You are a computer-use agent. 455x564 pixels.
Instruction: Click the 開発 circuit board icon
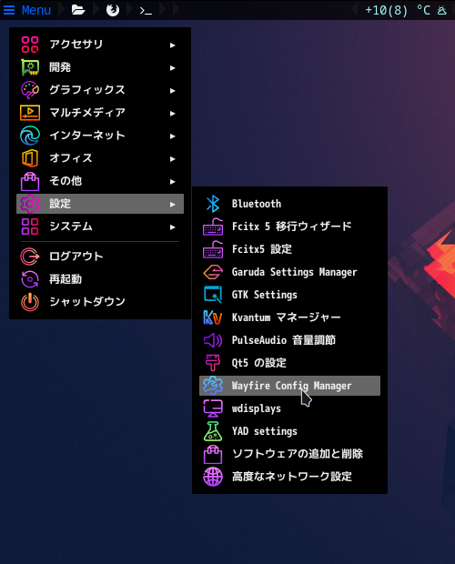(30, 67)
